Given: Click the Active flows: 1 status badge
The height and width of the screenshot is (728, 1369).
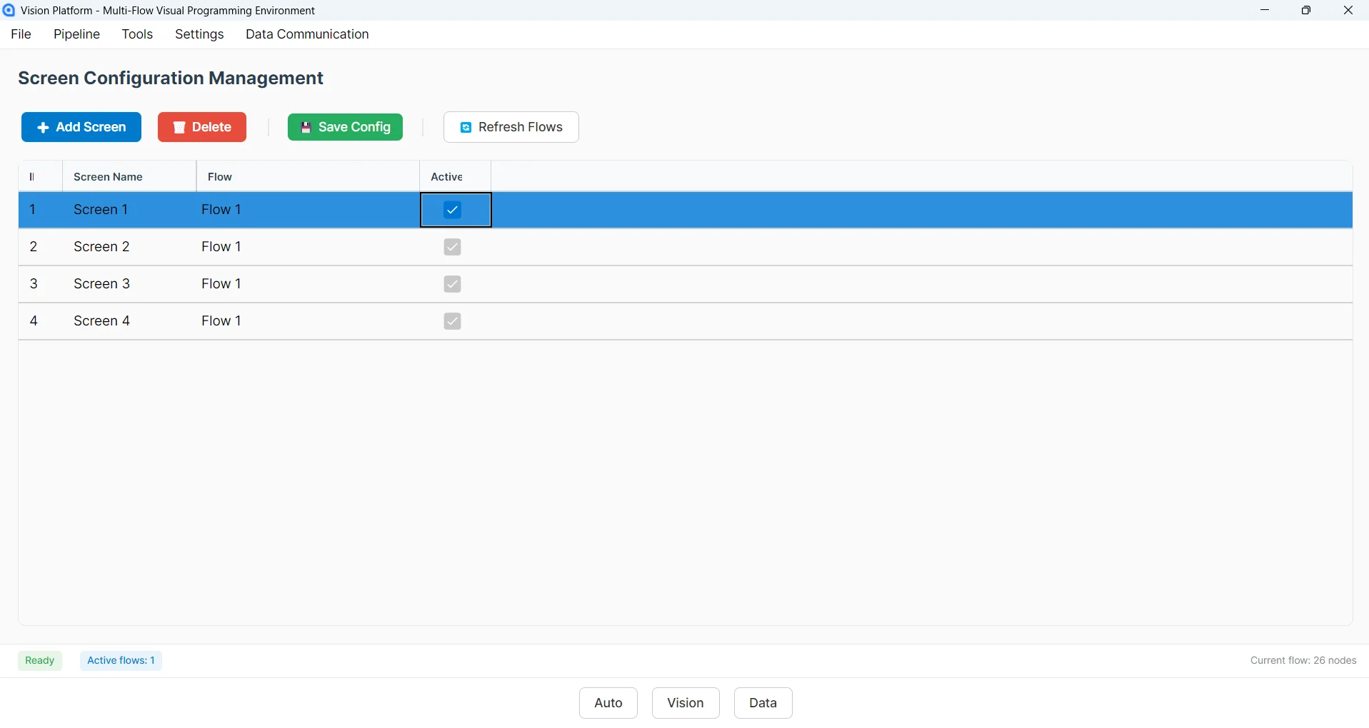Looking at the screenshot, I should [x=121, y=661].
